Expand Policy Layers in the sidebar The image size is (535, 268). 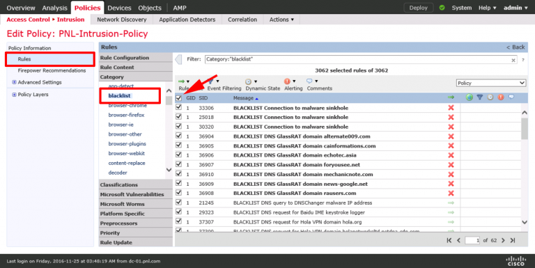[x=14, y=95]
